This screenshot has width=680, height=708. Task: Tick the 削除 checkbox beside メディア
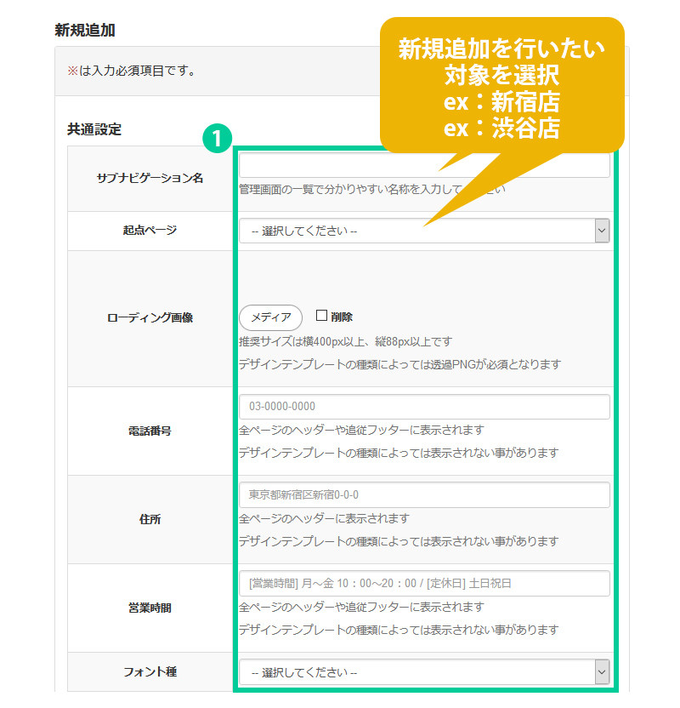point(321,316)
